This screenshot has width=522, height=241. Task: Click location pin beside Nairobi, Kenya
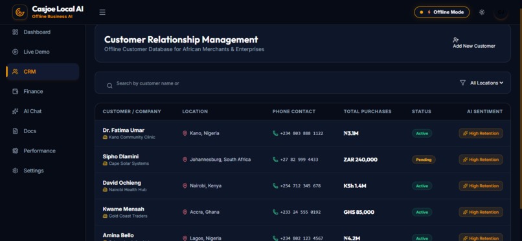tap(185, 185)
